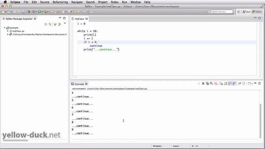Click Display Selected Console icon
The width and height of the screenshot is (265, 149).
point(243,84)
